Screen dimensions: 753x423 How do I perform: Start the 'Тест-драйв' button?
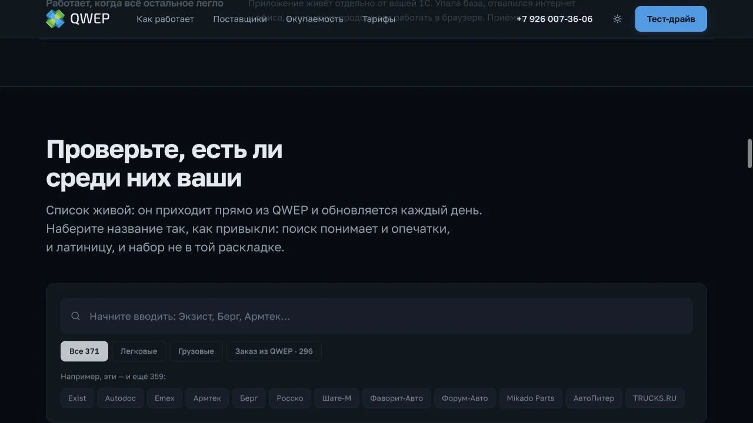coord(671,19)
